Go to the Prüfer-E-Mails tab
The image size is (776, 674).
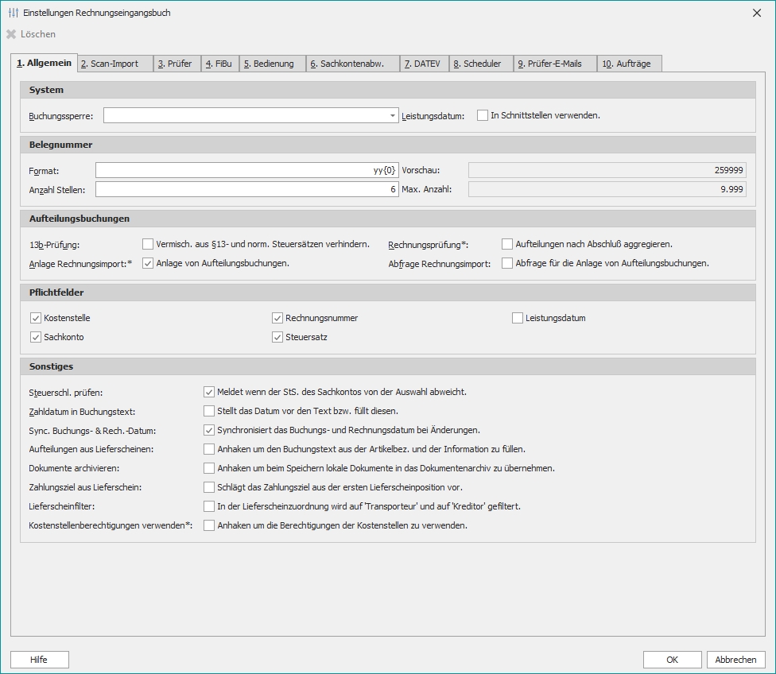(554, 64)
